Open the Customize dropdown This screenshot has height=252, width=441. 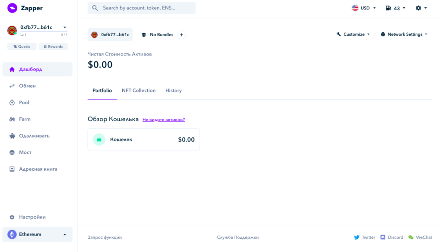click(353, 34)
